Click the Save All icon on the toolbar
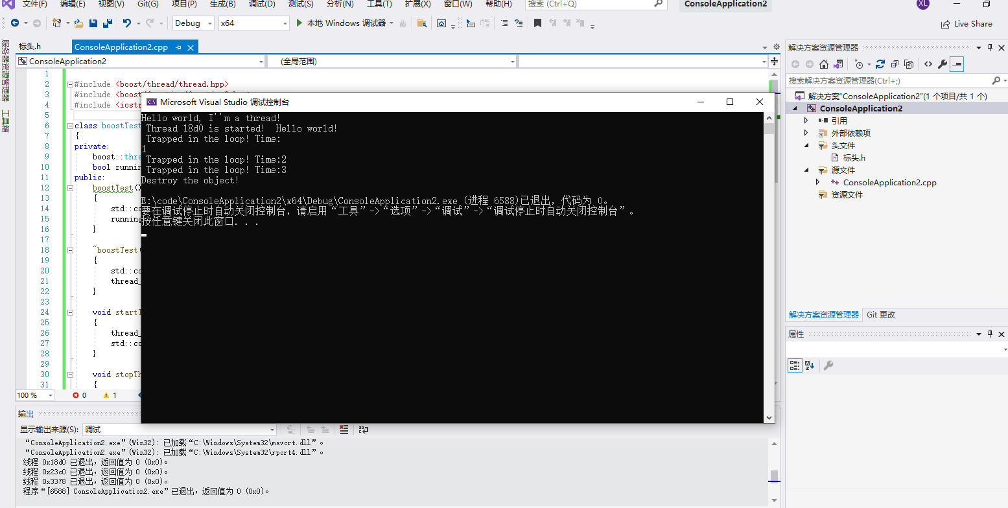 109,23
